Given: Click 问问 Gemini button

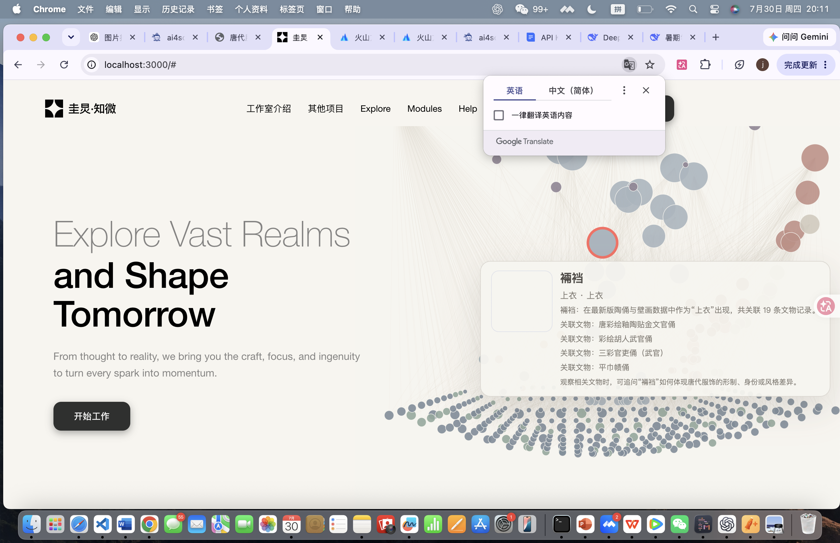Looking at the screenshot, I should tap(799, 37).
